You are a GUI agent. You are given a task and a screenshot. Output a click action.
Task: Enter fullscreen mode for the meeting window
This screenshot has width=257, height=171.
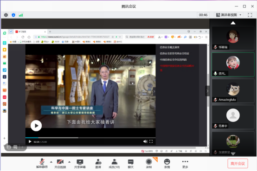coord(250,15)
